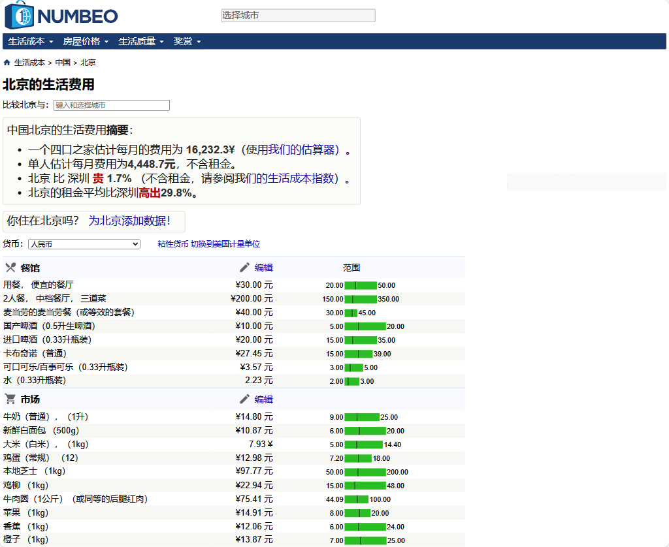Expand the 生活质量 dropdown menu

coord(140,41)
